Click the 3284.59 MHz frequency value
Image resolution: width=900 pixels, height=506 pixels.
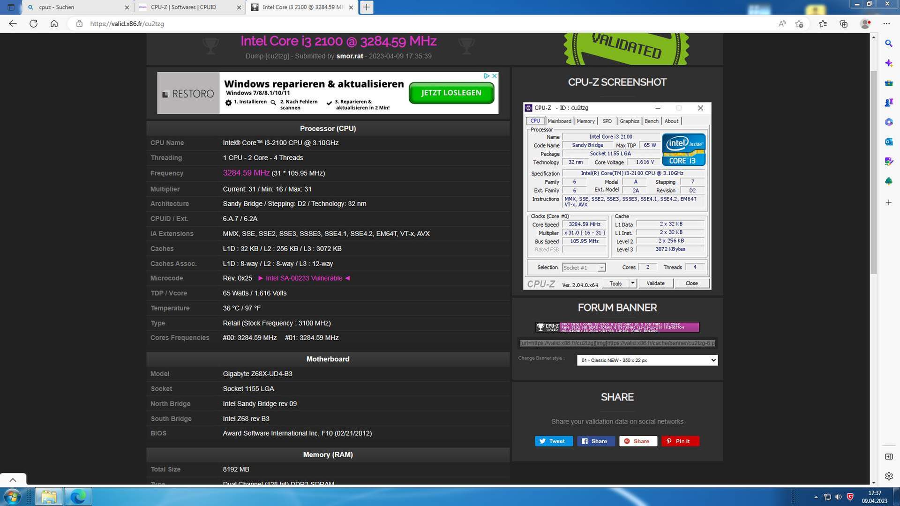pos(246,173)
